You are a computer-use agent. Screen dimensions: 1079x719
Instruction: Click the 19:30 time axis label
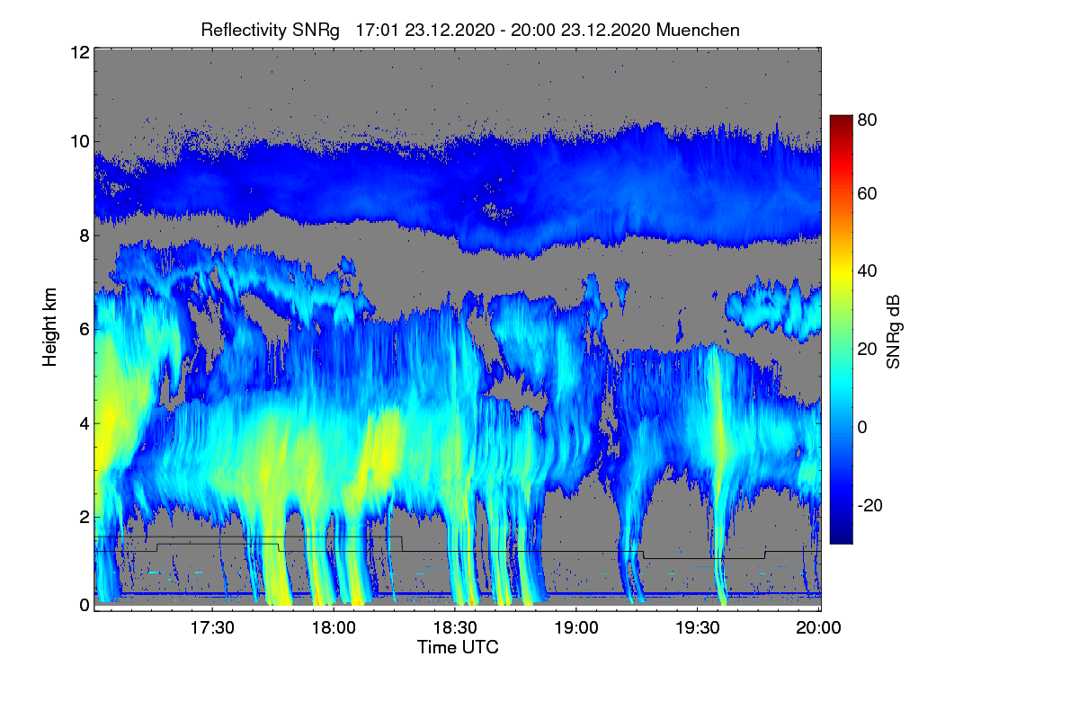pyautogui.click(x=698, y=627)
